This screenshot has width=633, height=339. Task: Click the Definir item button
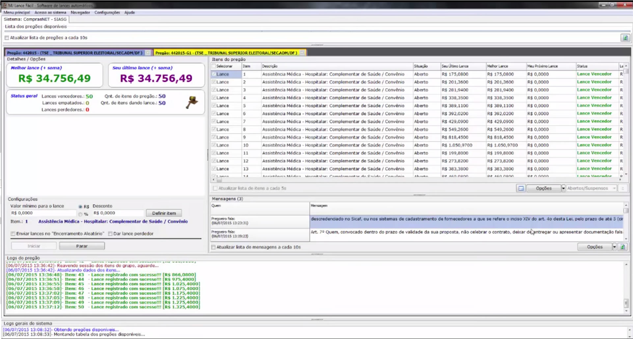pos(164,213)
